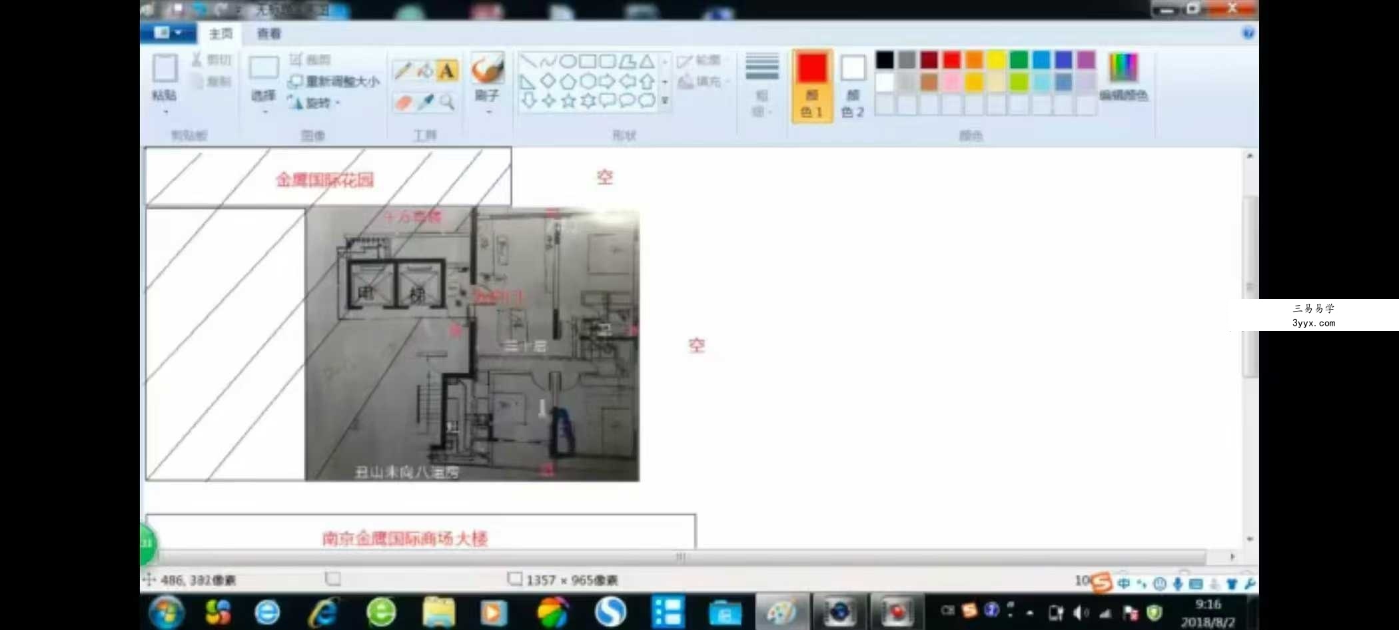1399x630 pixels.
Task: Toggle the Sogou 中 Chinese/English input mode
Action: [x=1124, y=584]
